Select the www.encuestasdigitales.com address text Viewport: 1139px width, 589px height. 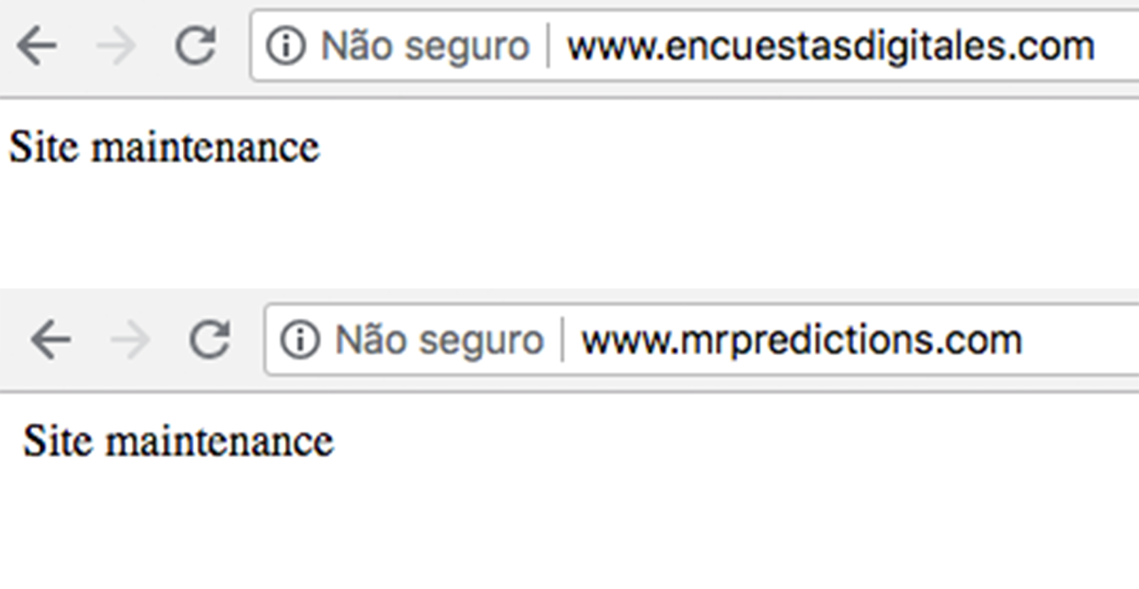831,47
